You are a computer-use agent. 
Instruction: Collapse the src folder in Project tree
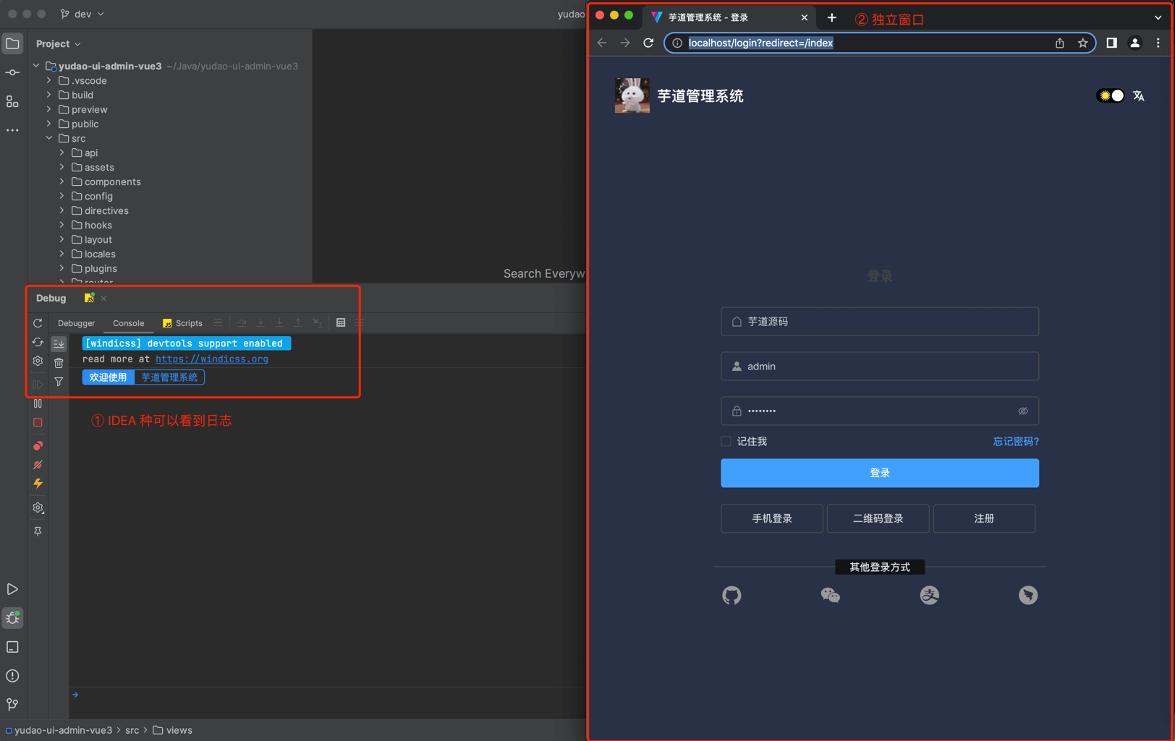tap(49, 138)
